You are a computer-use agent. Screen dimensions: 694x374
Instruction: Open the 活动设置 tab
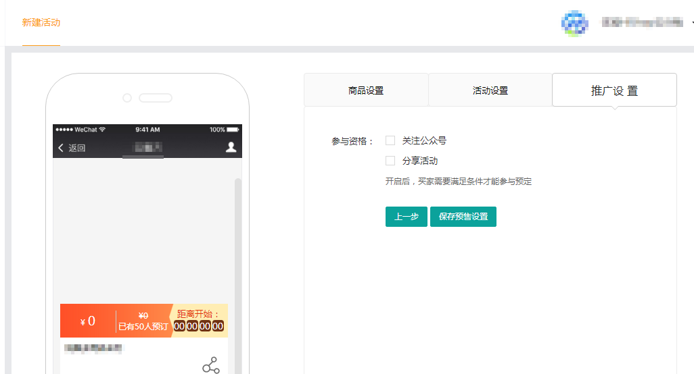(490, 90)
